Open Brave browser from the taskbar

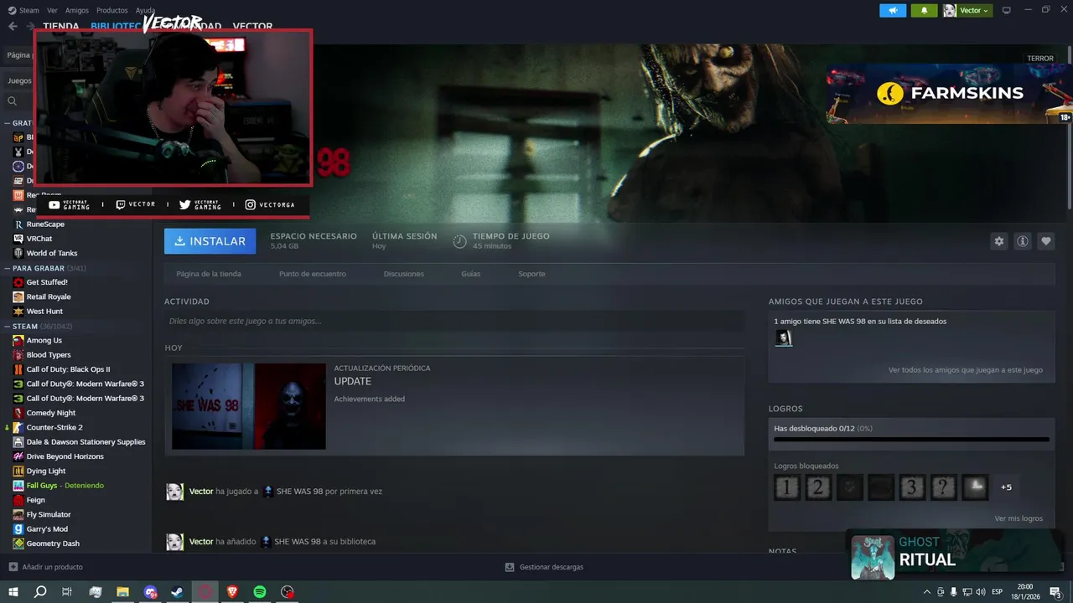232,592
